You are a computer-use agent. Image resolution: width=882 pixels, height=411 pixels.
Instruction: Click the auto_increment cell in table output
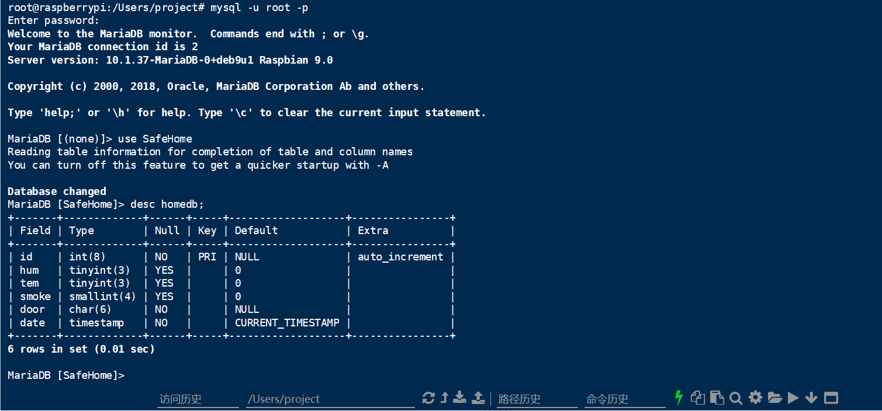point(400,257)
